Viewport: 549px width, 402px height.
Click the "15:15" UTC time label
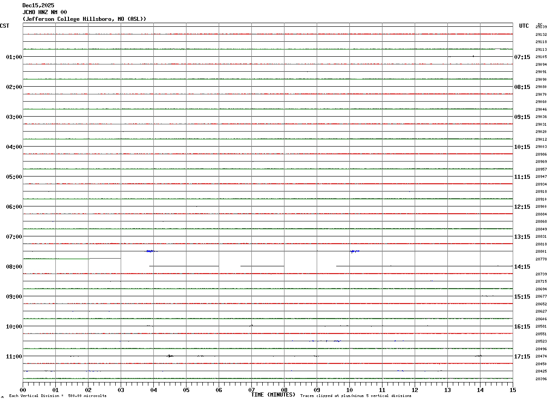click(522, 296)
